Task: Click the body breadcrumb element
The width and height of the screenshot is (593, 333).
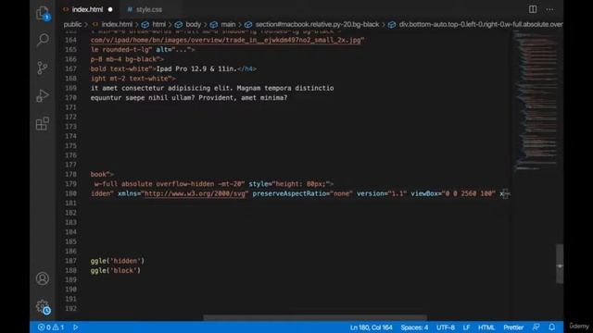Action: [x=194, y=24]
